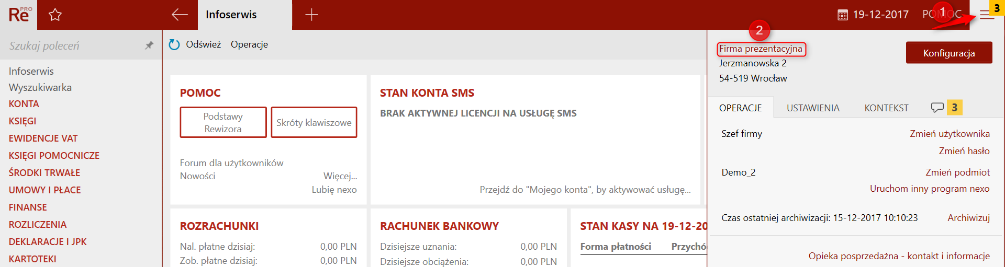Click the Archiwizuj link

pos(968,218)
